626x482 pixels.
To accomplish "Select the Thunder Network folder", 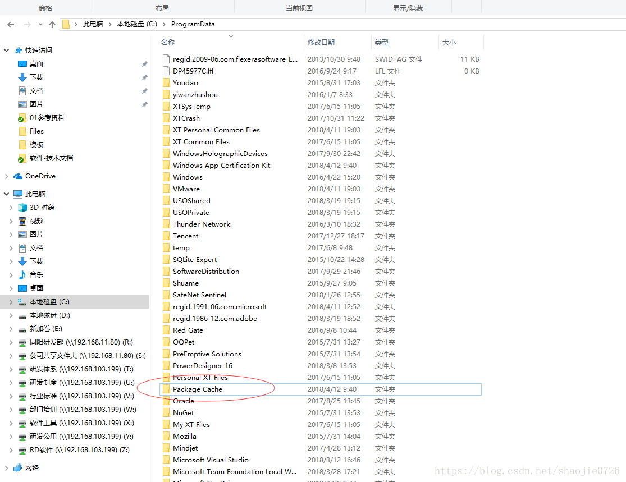I will click(320, 224).
